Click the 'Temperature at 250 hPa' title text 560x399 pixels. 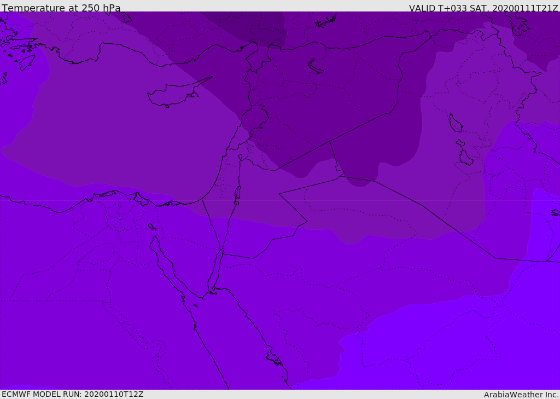point(61,8)
